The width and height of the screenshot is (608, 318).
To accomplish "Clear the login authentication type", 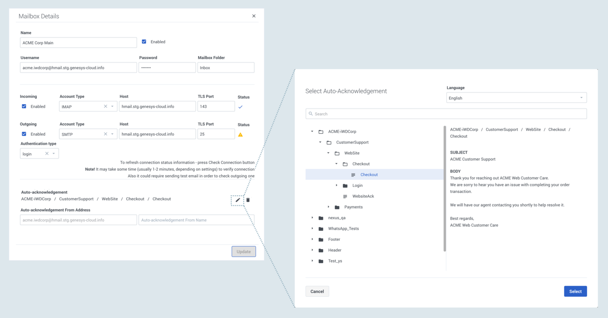I will click(x=47, y=154).
